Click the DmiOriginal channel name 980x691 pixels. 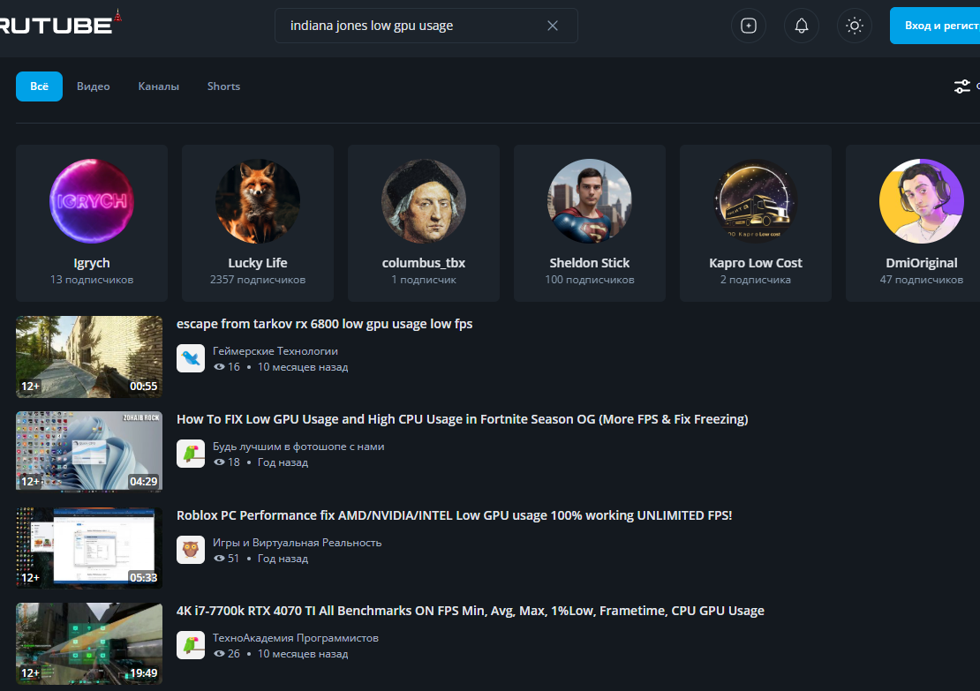tap(921, 263)
